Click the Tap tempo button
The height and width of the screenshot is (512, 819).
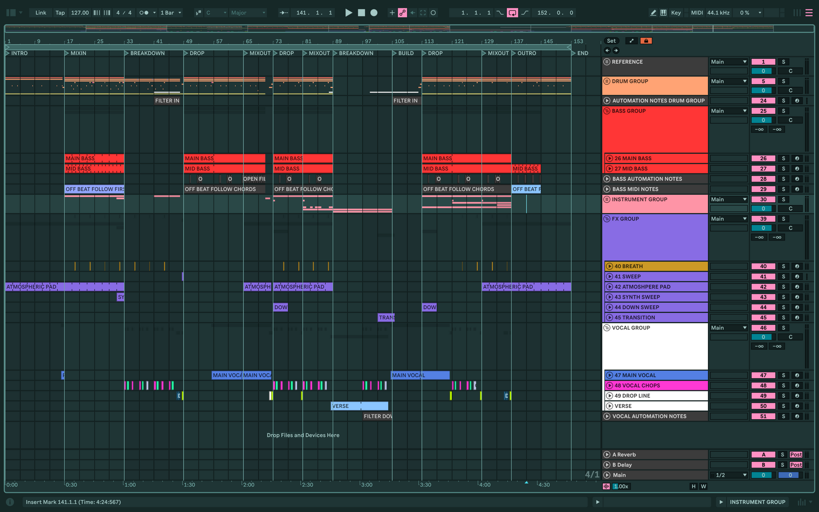(x=60, y=13)
